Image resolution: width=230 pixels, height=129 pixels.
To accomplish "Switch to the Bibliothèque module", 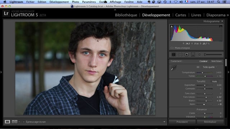I will (126, 15).
